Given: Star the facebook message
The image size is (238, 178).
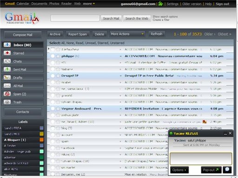Looking at the screenshot, I should [x=58, y=148].
